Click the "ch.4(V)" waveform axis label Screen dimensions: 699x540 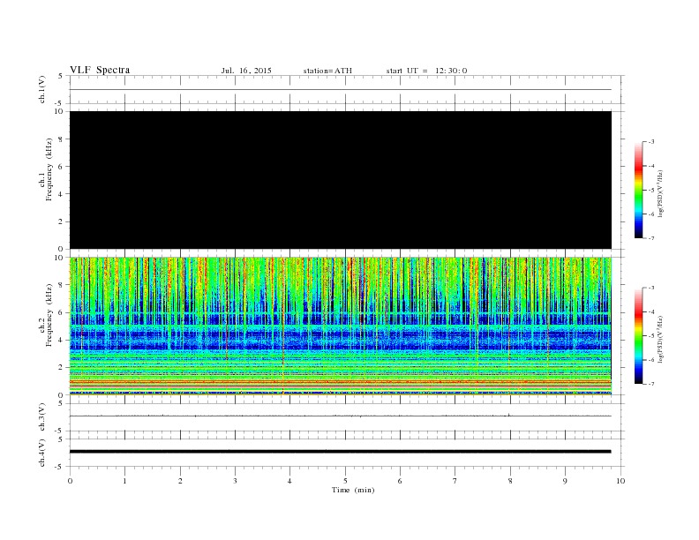[x=42, y=453]
